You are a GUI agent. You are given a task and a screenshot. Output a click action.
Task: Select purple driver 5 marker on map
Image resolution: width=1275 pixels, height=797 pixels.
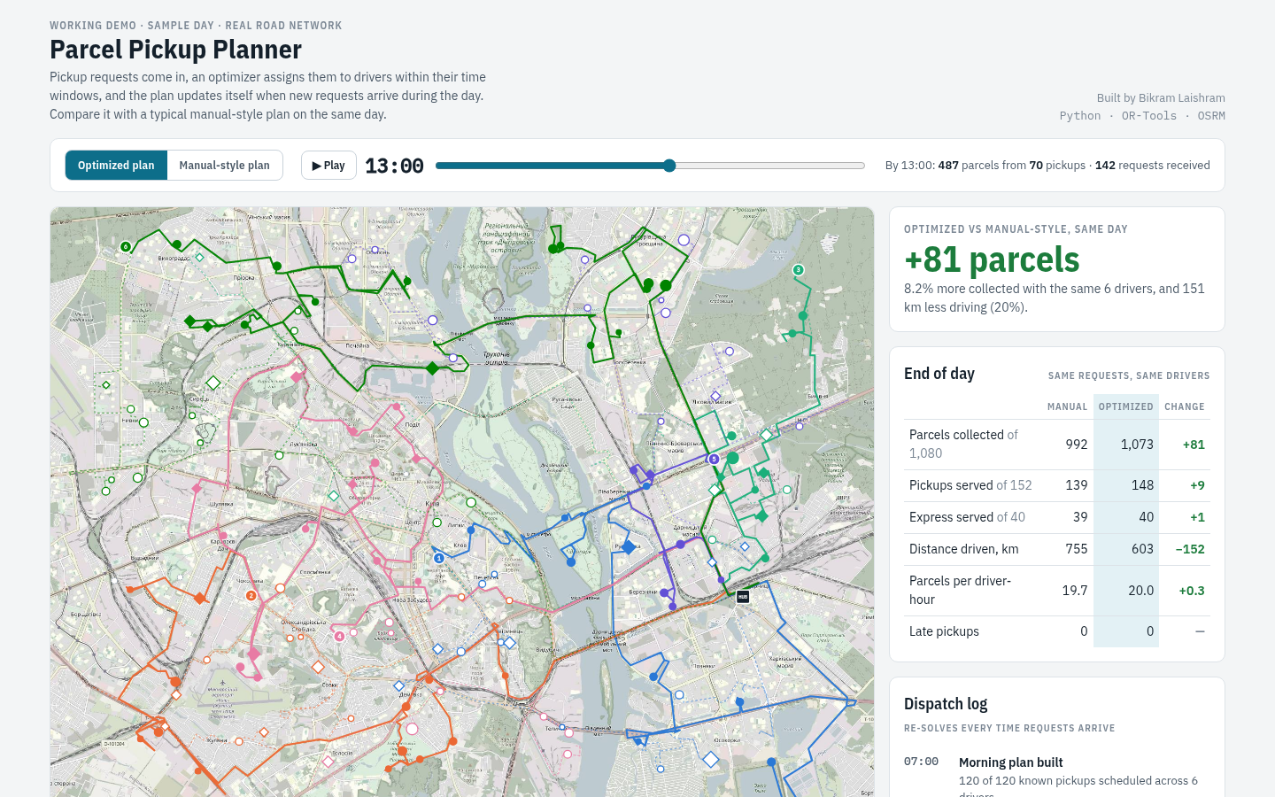714,459
